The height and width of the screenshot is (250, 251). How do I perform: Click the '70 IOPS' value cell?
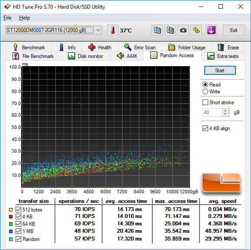click(85, 209)
